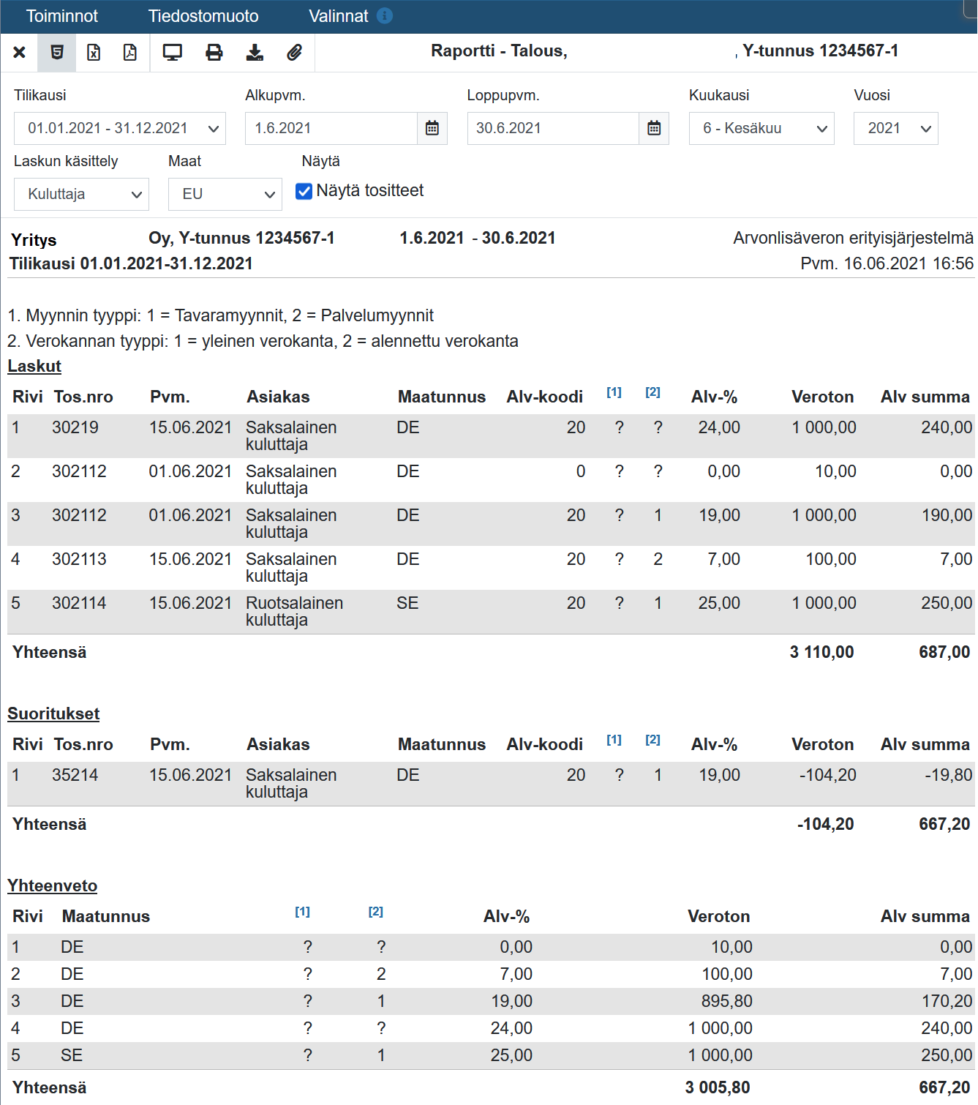Click the printer icon
This screenshot has width=978, height=1105.
coord(214,53)
